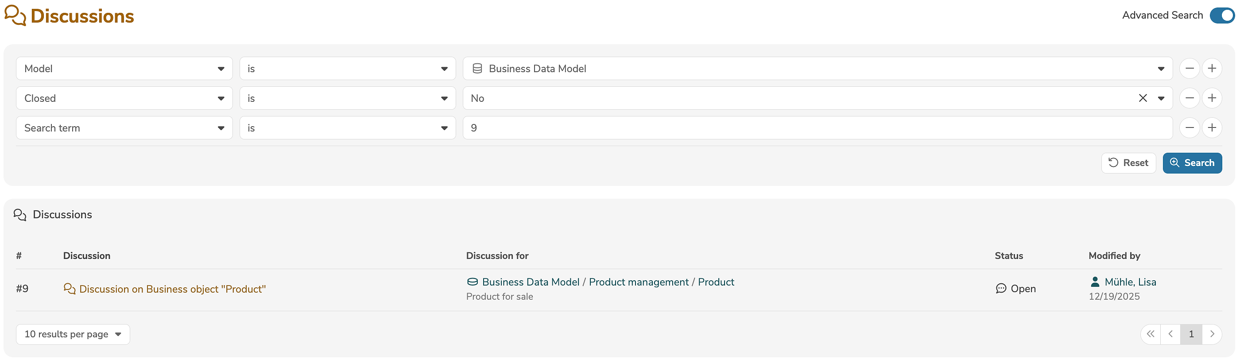The height and width of the screenshot is (363, 1240).
Task: Remove the Closed filter row with minus
Action: pyautogui.click(x=1189, y=98)
